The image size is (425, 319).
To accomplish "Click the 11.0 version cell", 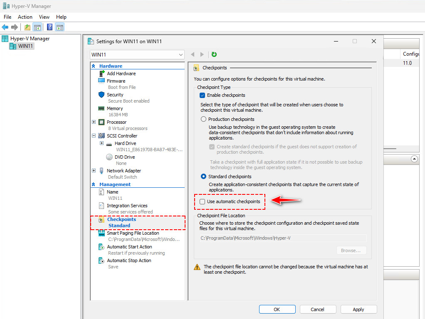I will [x=407, y=63].
